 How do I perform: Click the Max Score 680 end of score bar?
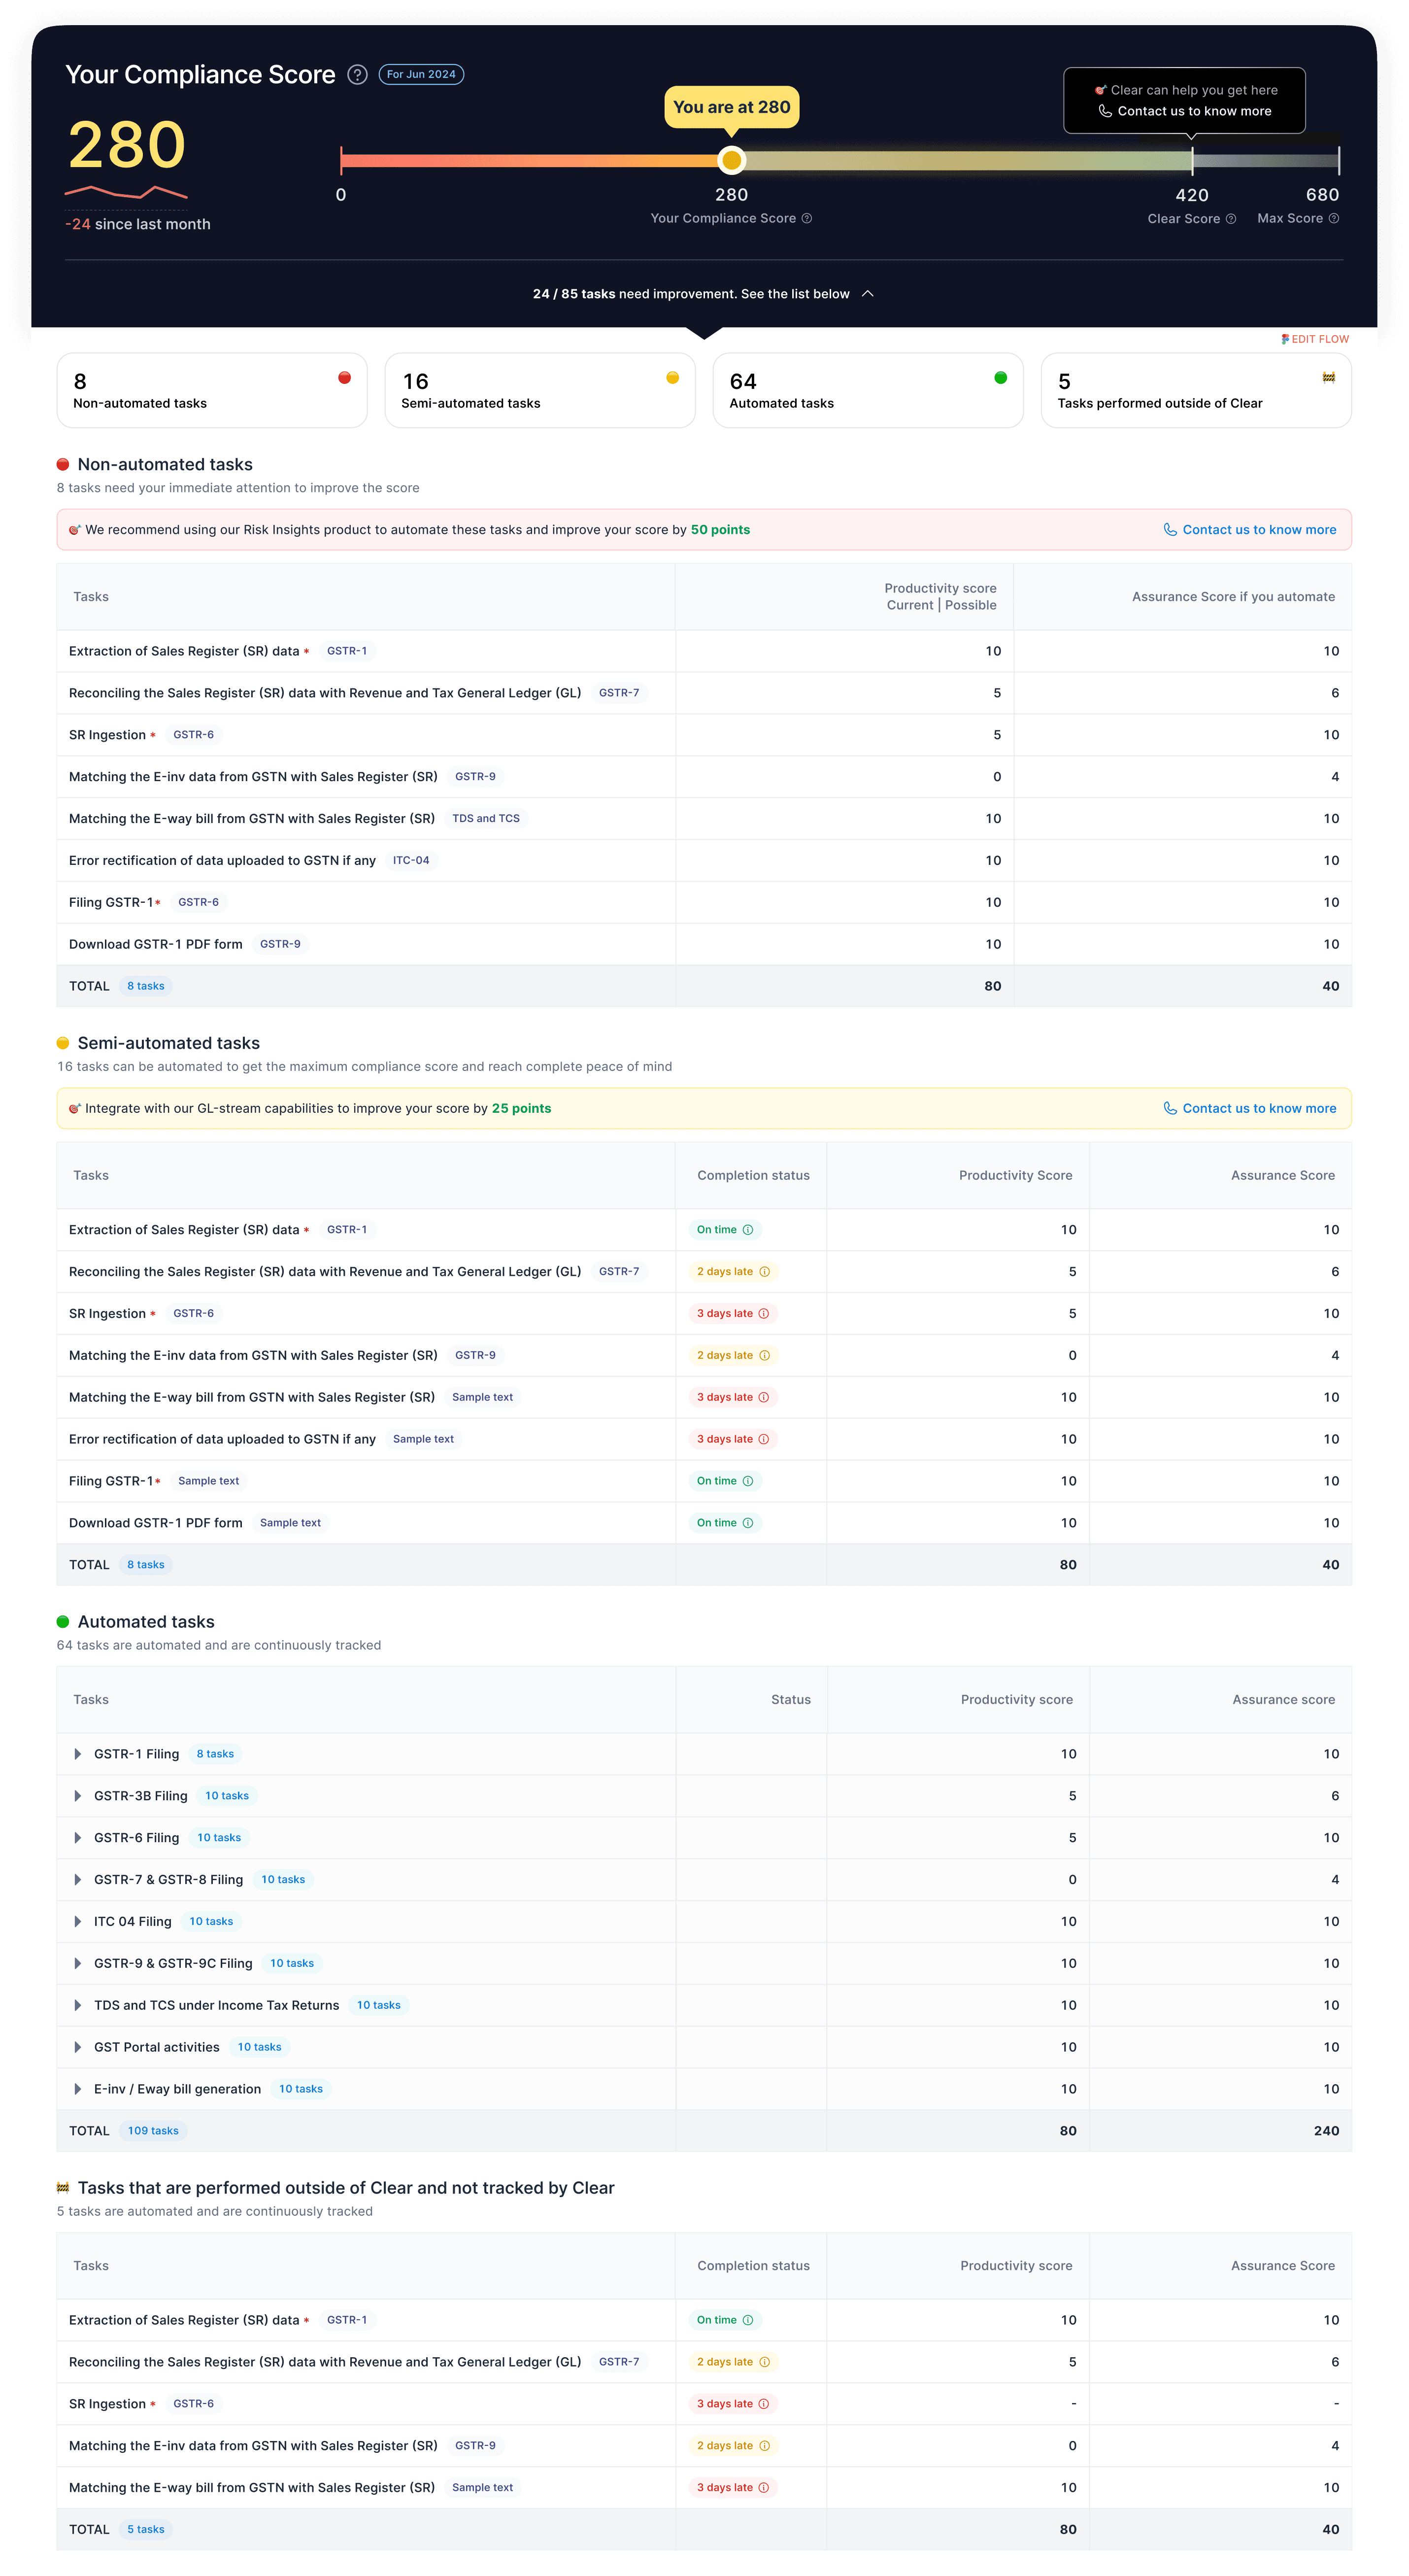click(1338, 160)
